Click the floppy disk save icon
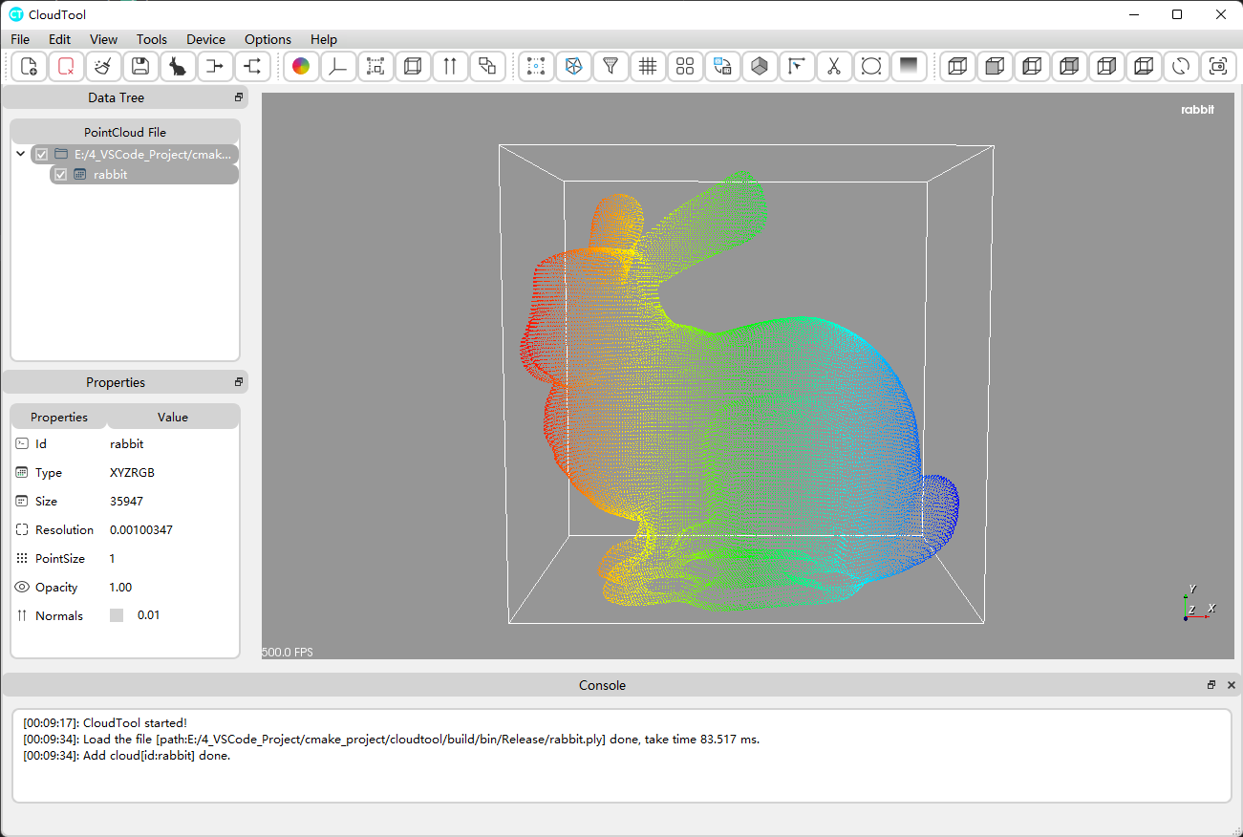Image resolution: width=1243 pixels, height=837 pixels. tap(140, 66)
